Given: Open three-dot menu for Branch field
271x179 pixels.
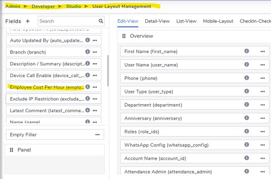Looking at the screenshot, I should [x=95, y=52].
